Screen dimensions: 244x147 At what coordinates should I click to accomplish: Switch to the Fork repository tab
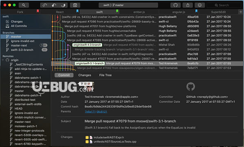[x=20, y=12]
